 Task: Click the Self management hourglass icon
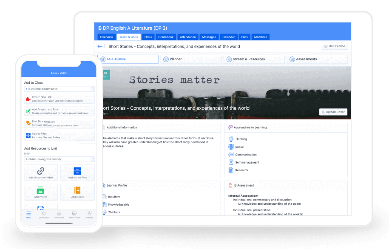(231, 162)
